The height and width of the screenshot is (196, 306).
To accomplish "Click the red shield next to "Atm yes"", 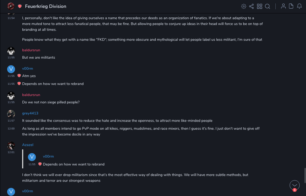I will pyautogui.click(x=19, y=76).
